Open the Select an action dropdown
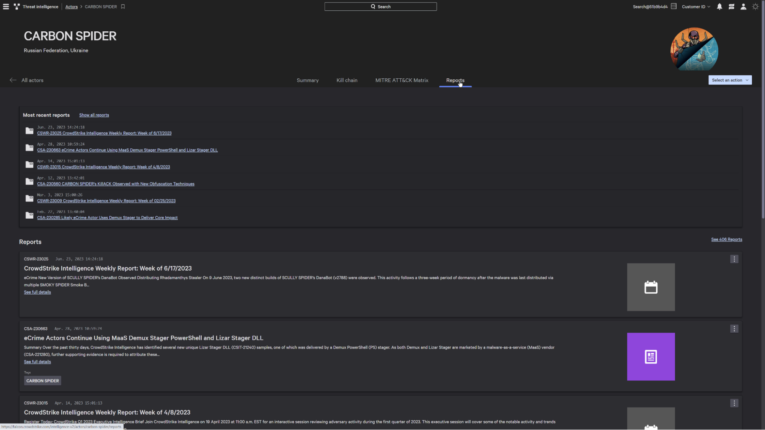Viewport: 765px width, 430px height. pyautogui.click(x=730, y=80)
